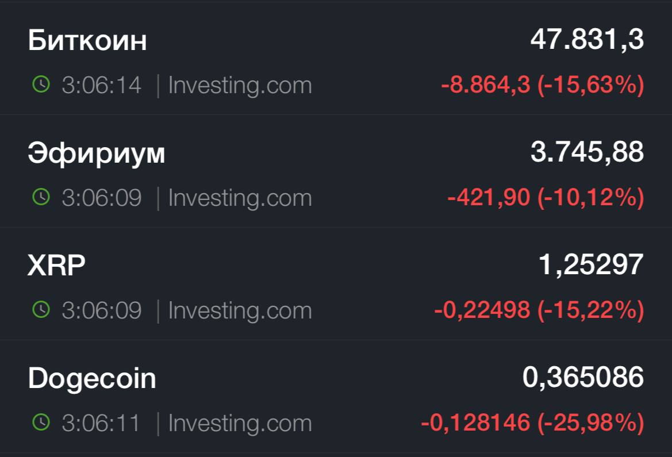This screenshot has height=457, width=672.
Task: Click XRP's change -0,22498 (-15,22%)
Action: 539,310
